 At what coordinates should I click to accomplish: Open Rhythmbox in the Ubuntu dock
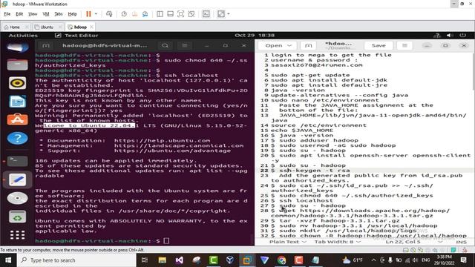pos(17,83)
